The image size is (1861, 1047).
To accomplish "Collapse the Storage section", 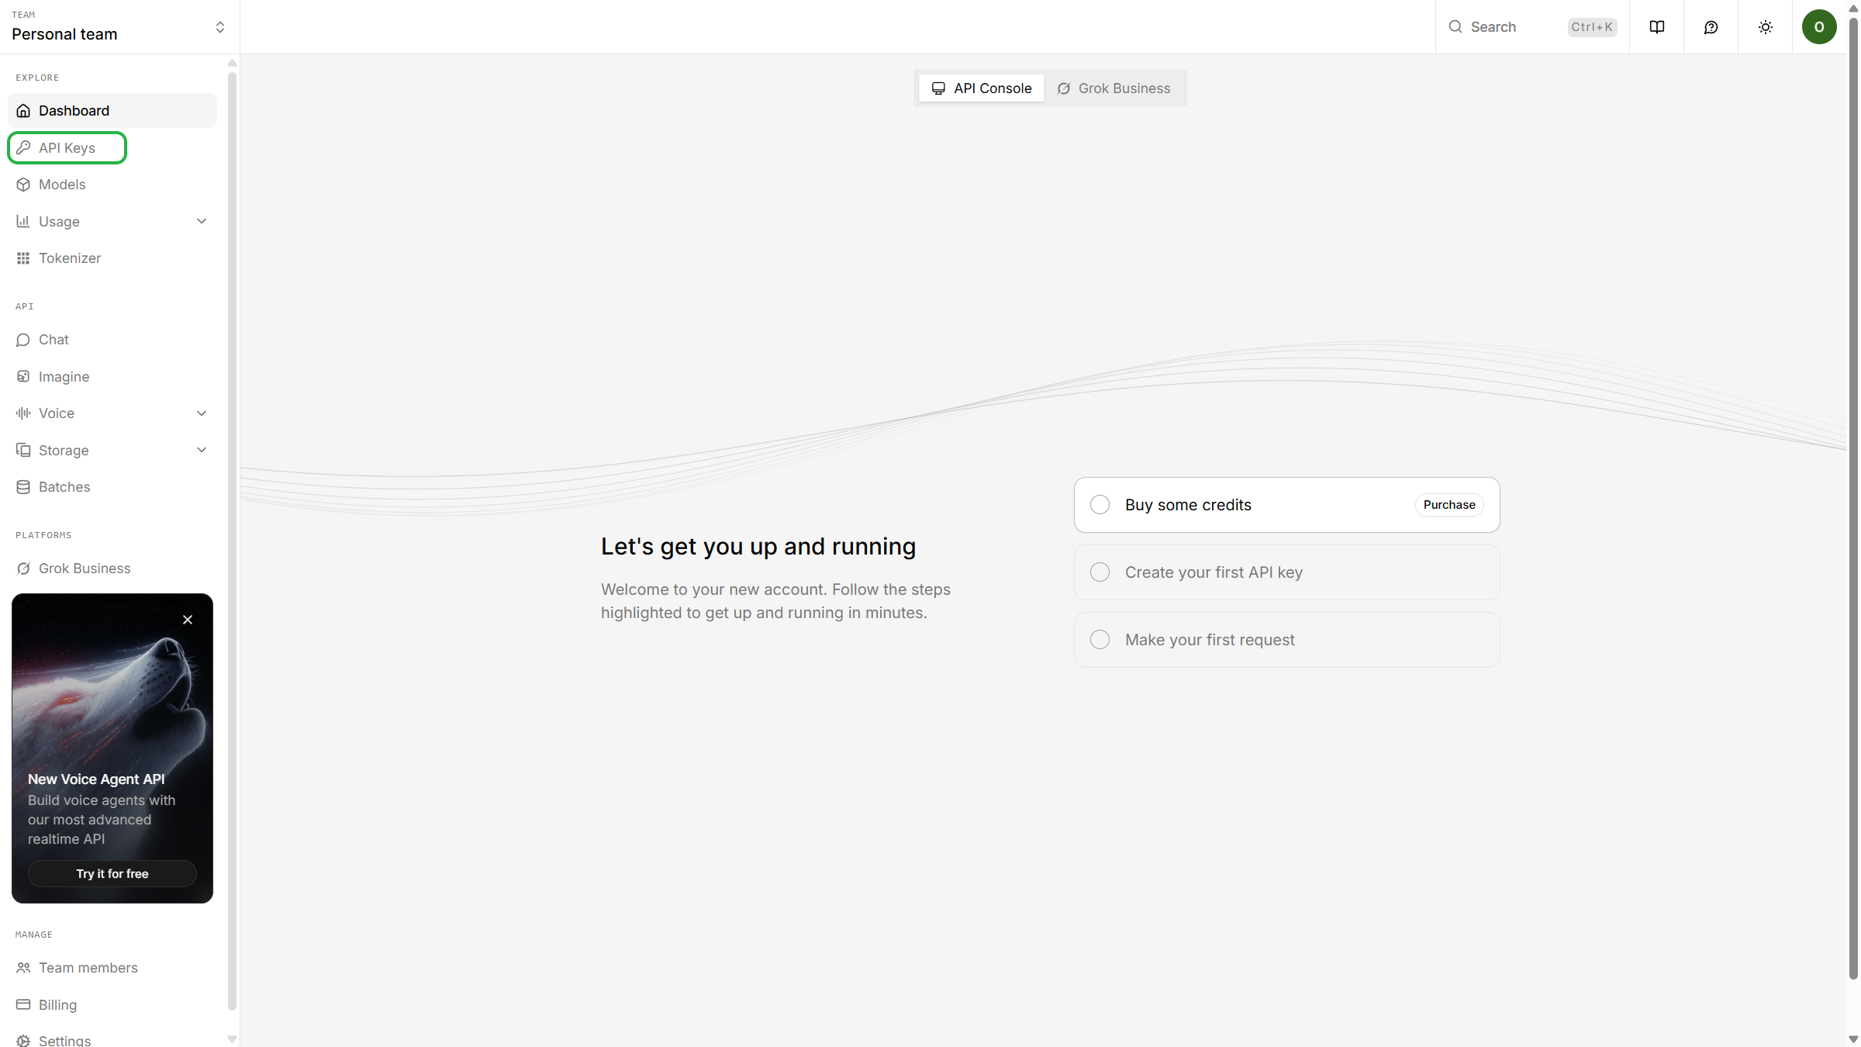I will tap(201, 450).
